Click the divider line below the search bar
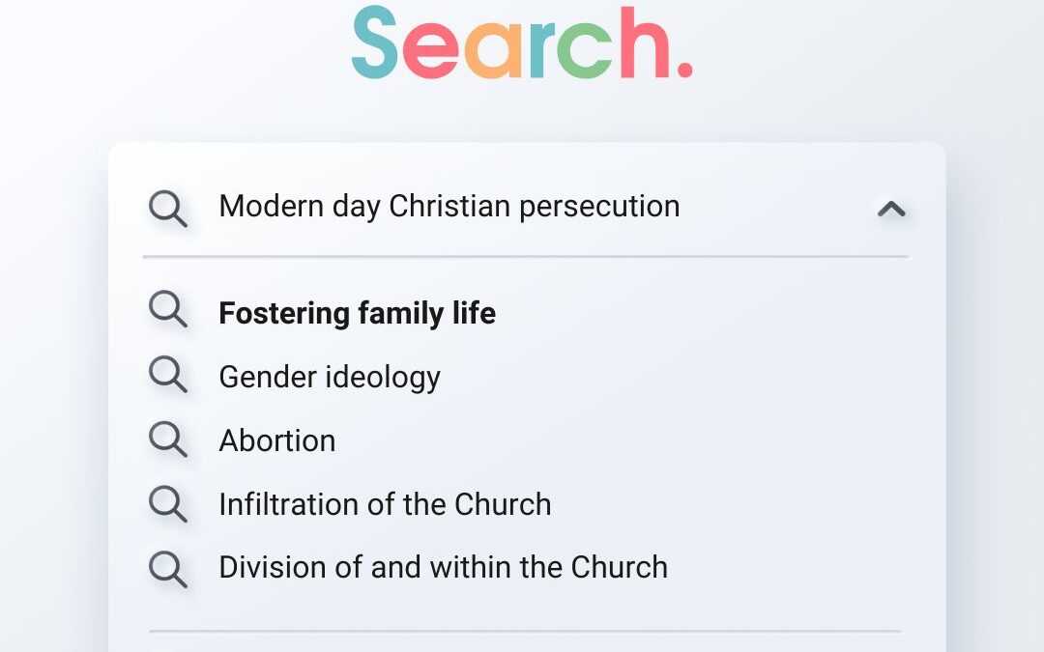 [528, 255]
